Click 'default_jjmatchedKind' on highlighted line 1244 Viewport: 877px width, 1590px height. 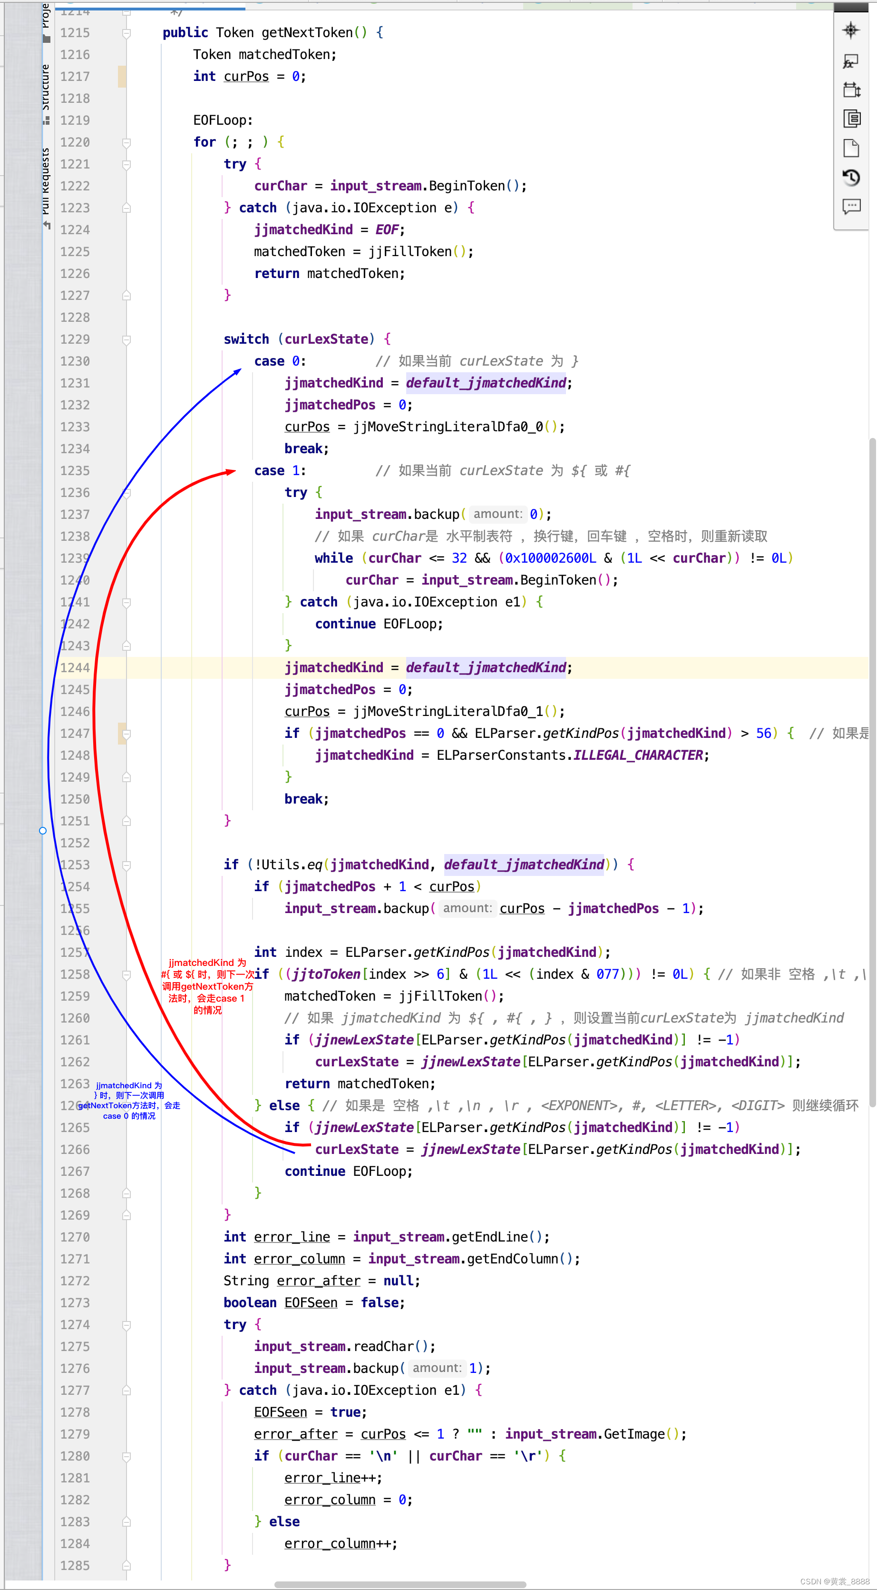[x=486, y=668]
